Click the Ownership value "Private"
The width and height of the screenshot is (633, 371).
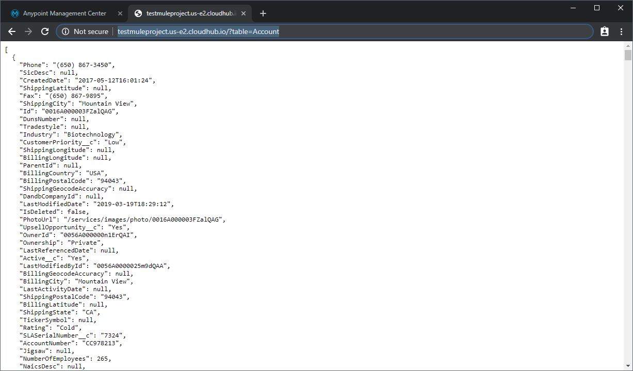pyautogui.click(x=84, y=243)
